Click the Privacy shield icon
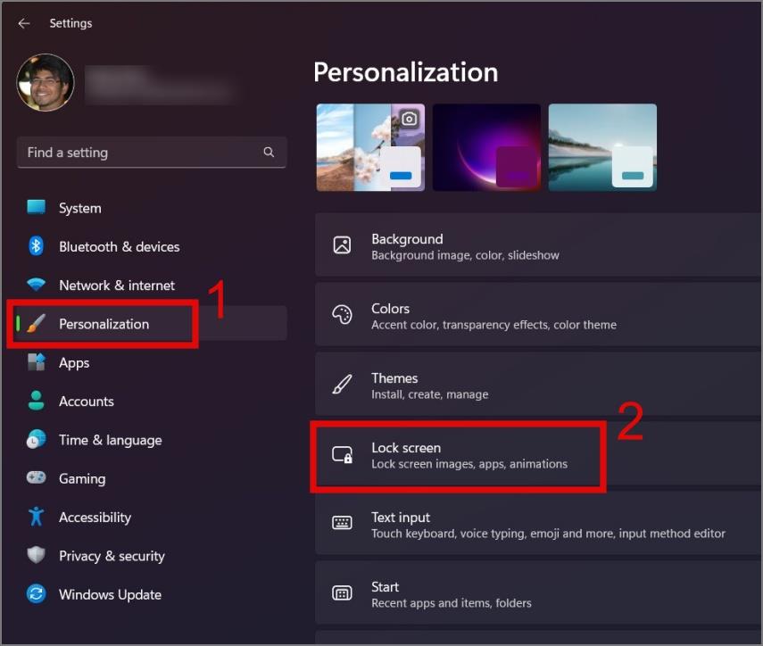The height and width of the screenshot is (646, 763). (36, 555)
